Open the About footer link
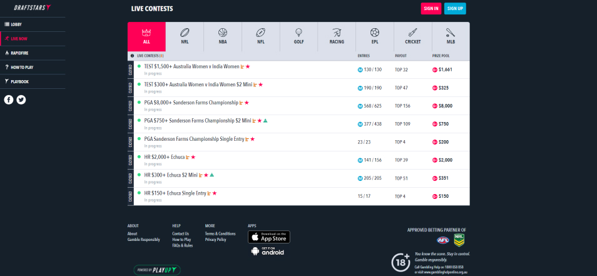597x276 pixels. (132, 233)
